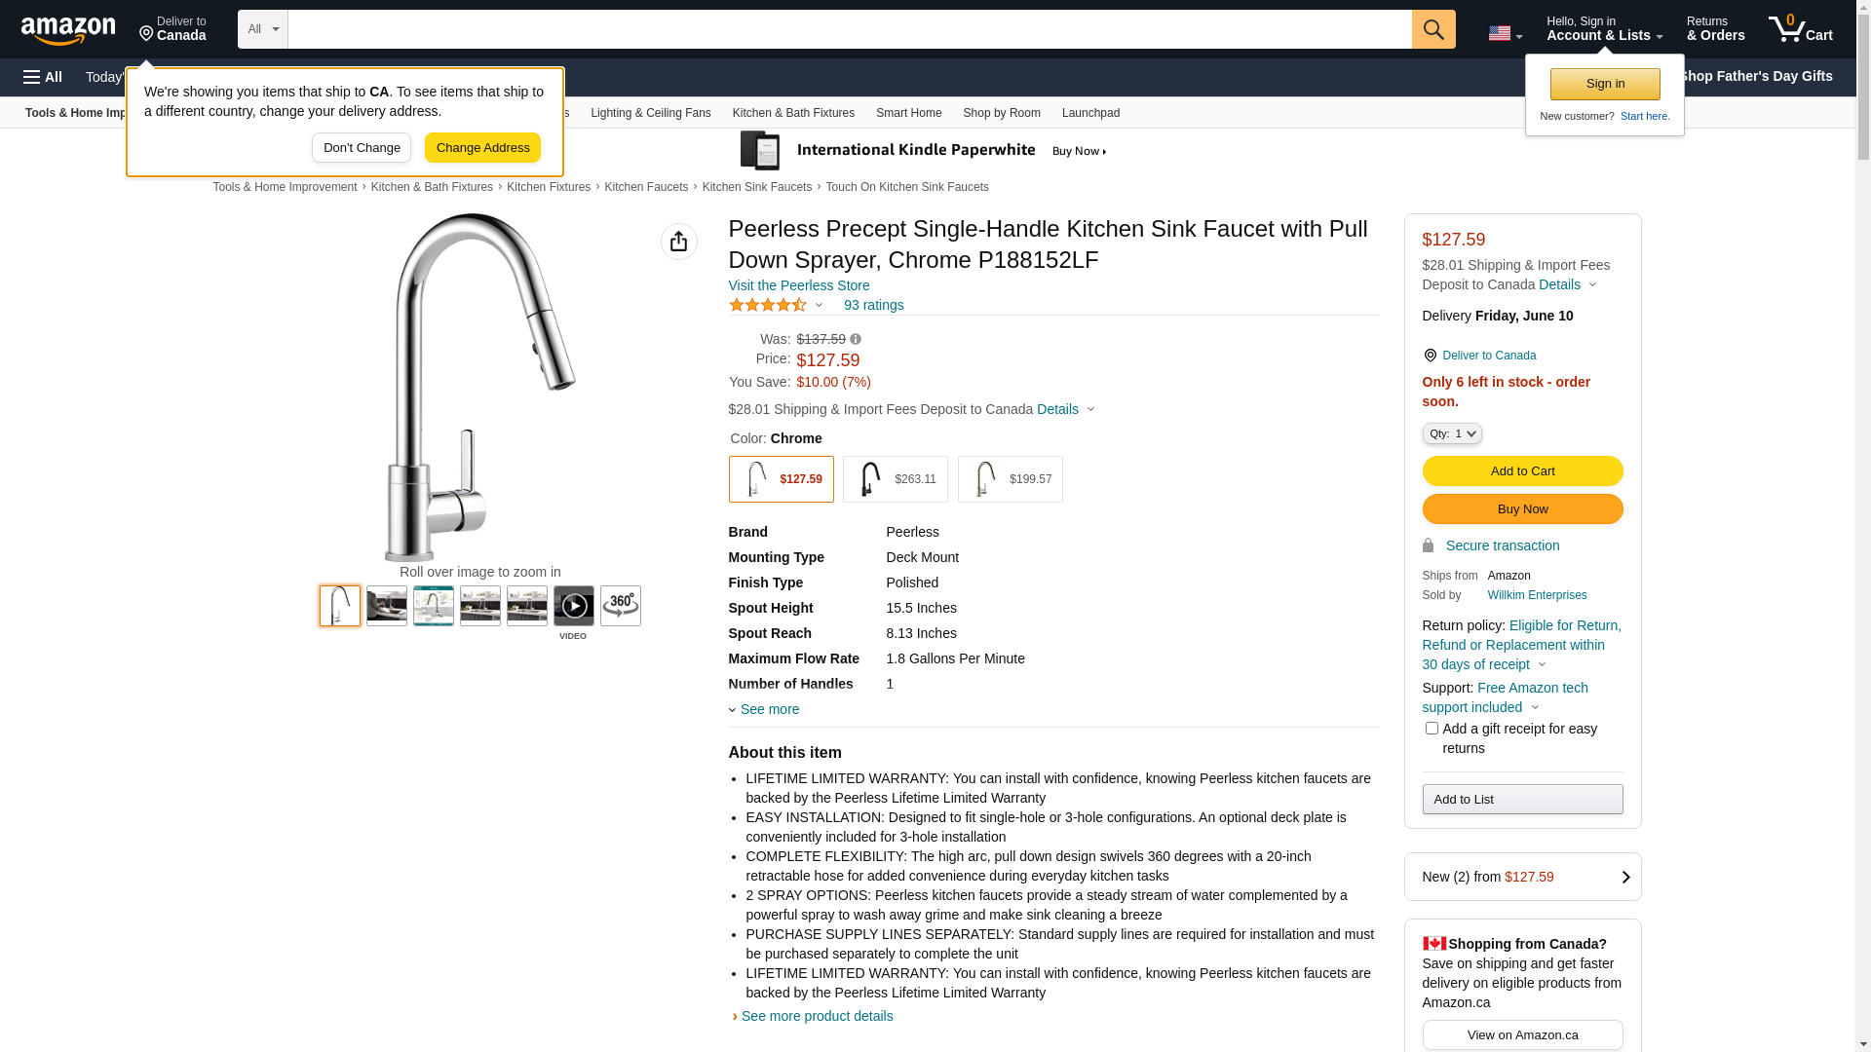The height and width of the screenshot is (1052, 1871).
Task: Click the price info icon next to Was price
Action: 856,339
